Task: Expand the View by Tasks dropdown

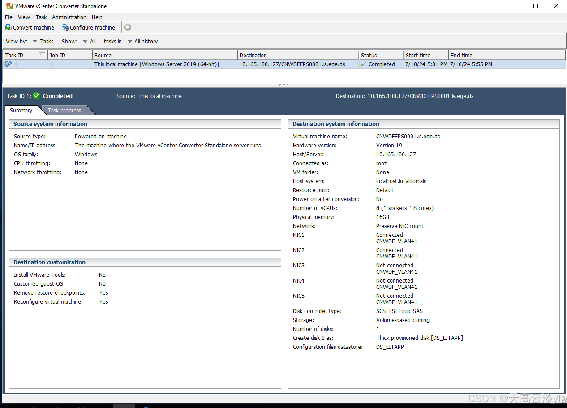Action: point(43,41)
